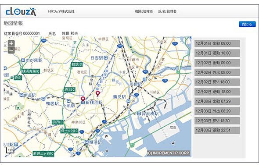
Task: Click the 新保土ヶ谷IC green label
Action: tap(43, 153)
